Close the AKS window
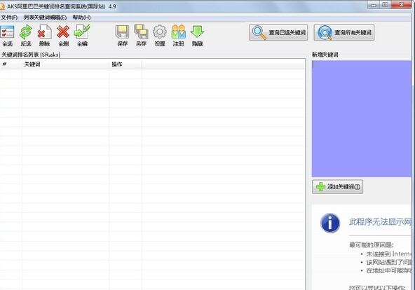The image size is (415, 290). (401, 5)
